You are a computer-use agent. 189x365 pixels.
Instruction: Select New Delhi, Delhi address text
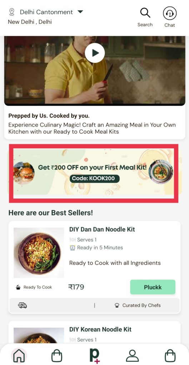click(30, 22)
